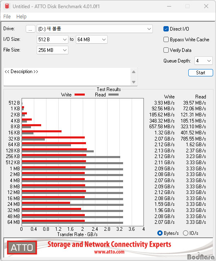The image size is (216, 261).
Task: Click the ATTO Disk Benchmark title bar icon
Action: 7,6
